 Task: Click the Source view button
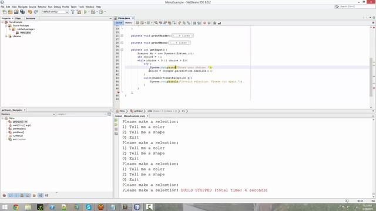pyautogui.click(x=119, y=23)
